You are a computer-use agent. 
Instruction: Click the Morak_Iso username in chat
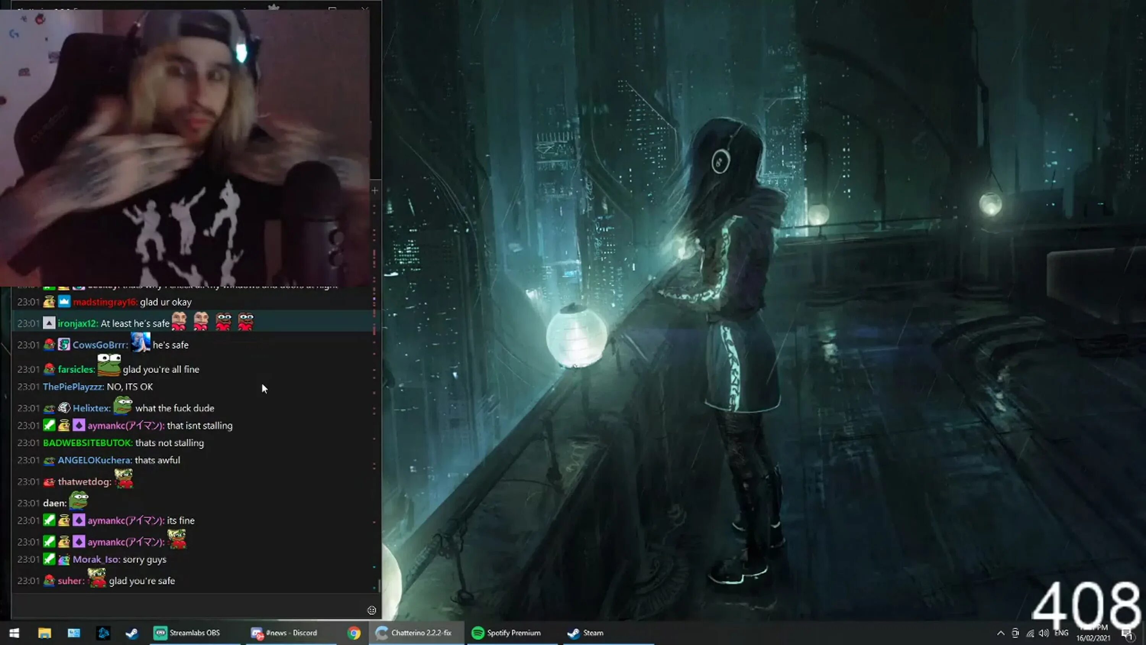[x=96, y=559]
